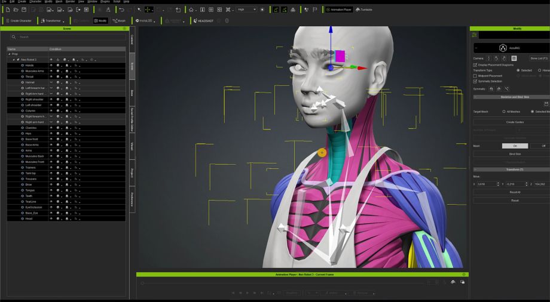Open the Create Character tool
Viewport: 550px width, 302px height.
point(19,21)
